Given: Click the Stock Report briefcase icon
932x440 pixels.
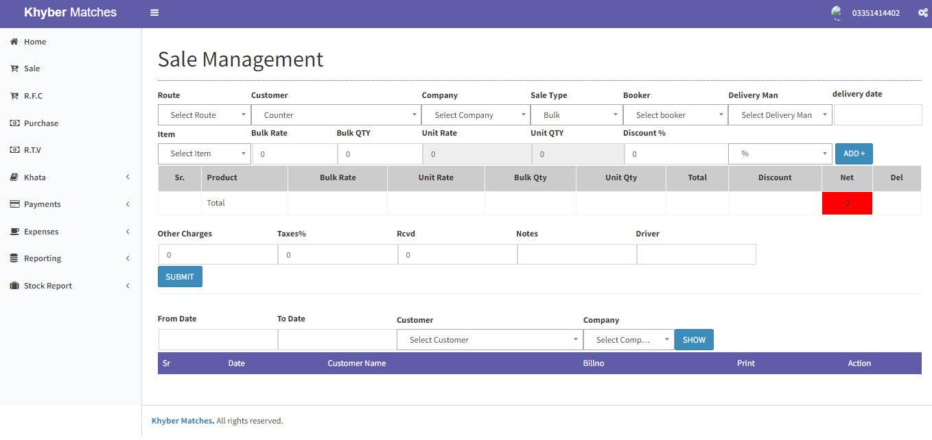Looking at the screenshot, I should coord(14,286).
